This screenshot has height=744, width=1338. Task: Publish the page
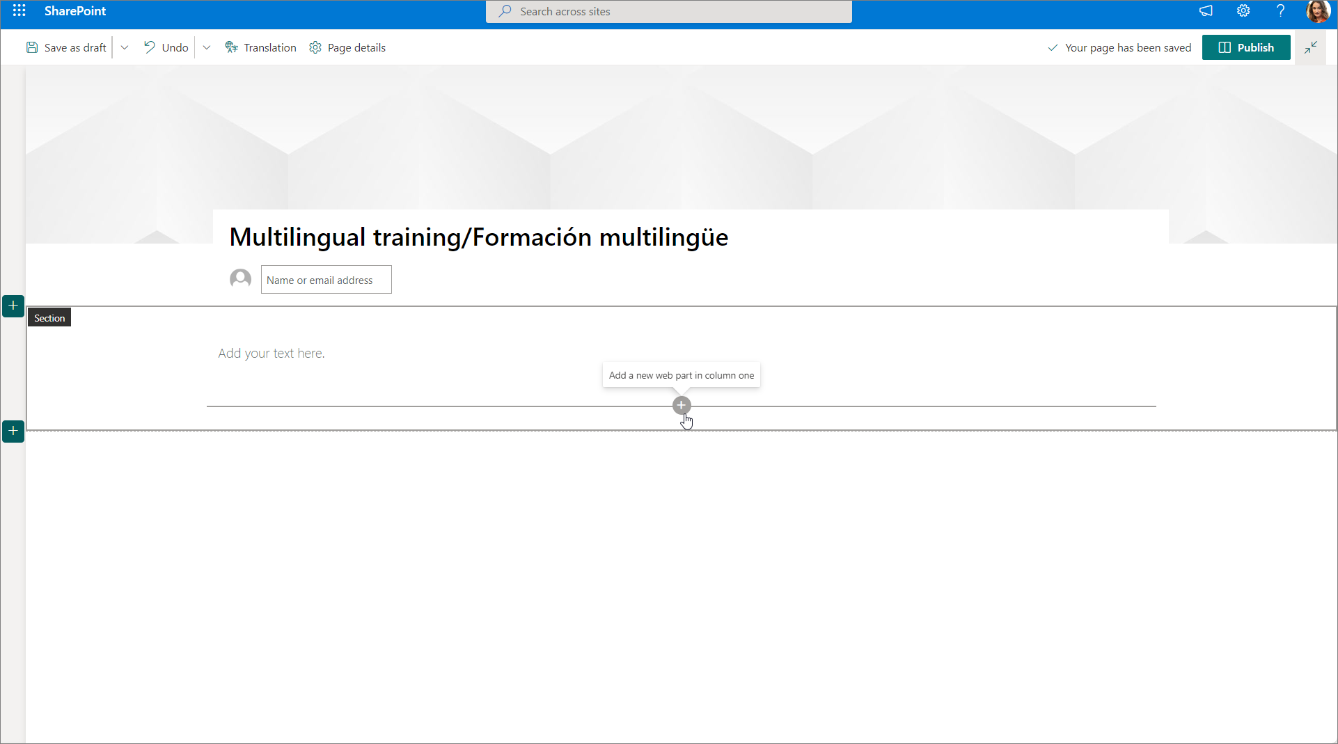pyautogui.click(x=1246, y=48)
